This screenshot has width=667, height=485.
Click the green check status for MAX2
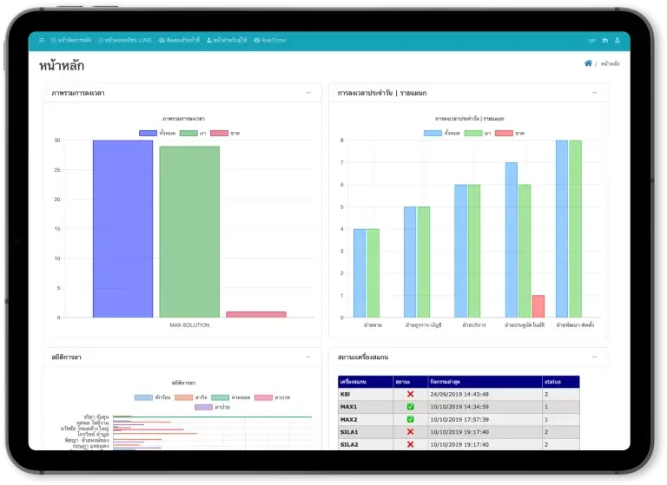click(409, 419)
